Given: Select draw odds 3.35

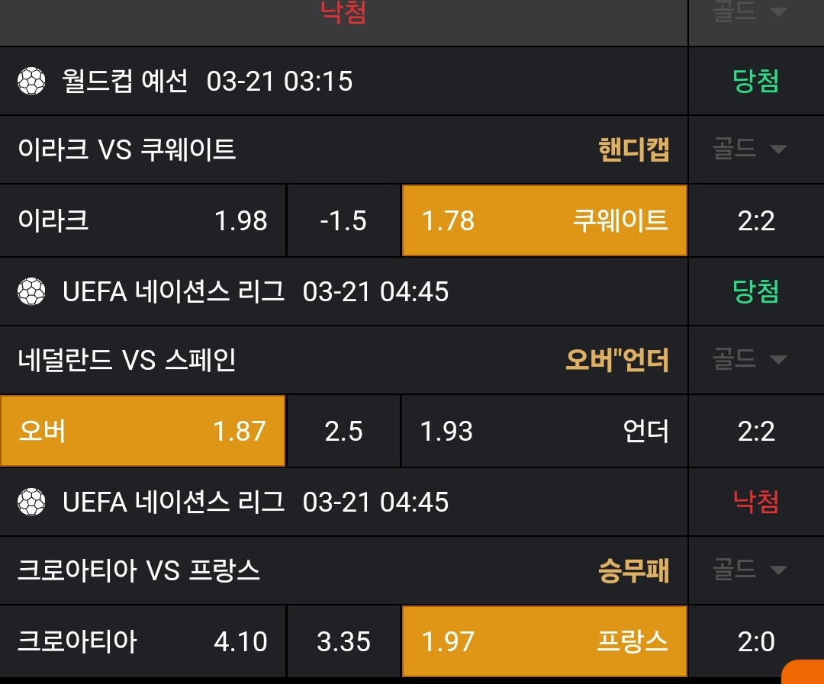Looking at the screenshot, I should [343, 641].
